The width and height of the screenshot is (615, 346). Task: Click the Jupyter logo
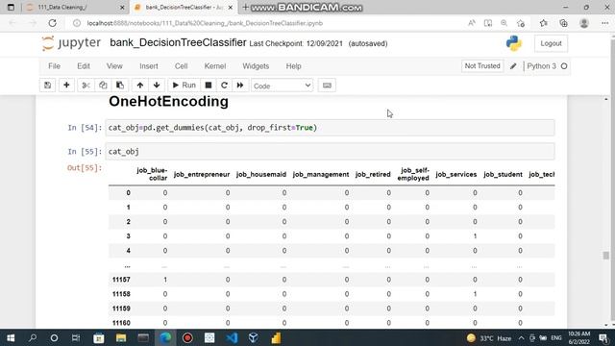[71, 43]
